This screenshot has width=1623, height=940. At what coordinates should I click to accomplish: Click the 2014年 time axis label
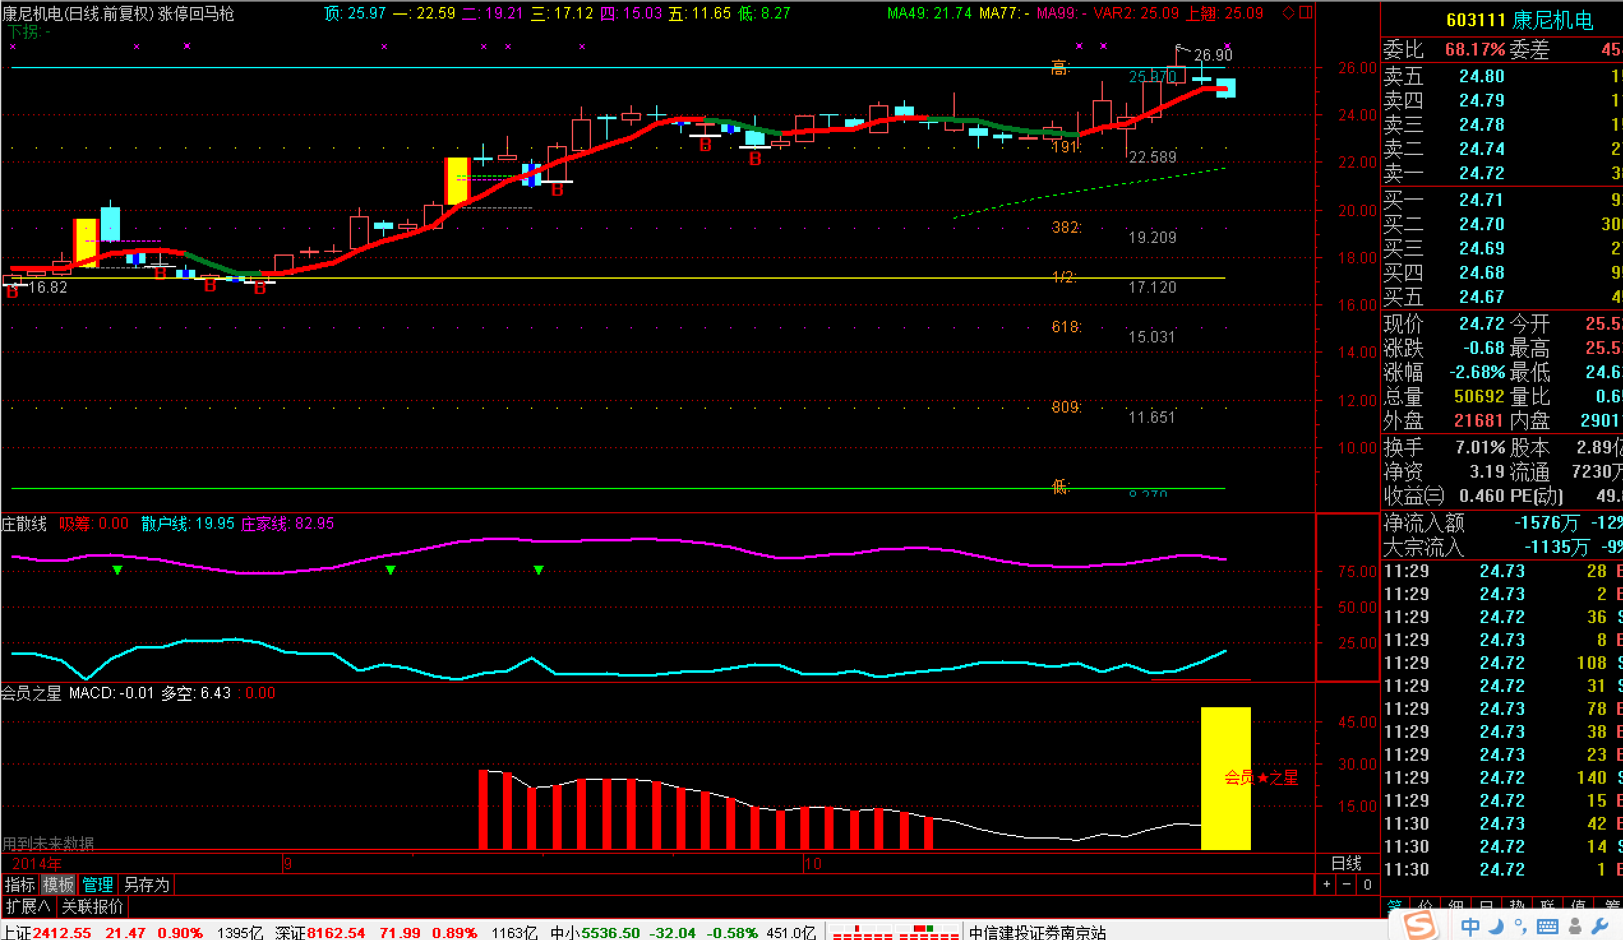click(x=37, y=863)
